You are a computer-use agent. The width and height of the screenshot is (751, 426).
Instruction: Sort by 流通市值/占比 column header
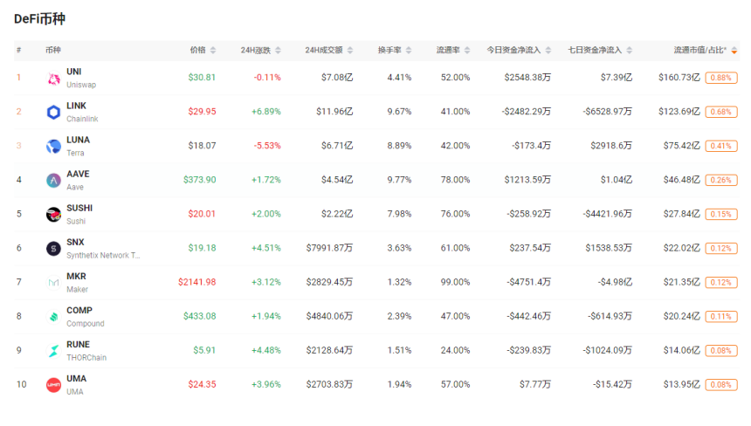point(705,51)
